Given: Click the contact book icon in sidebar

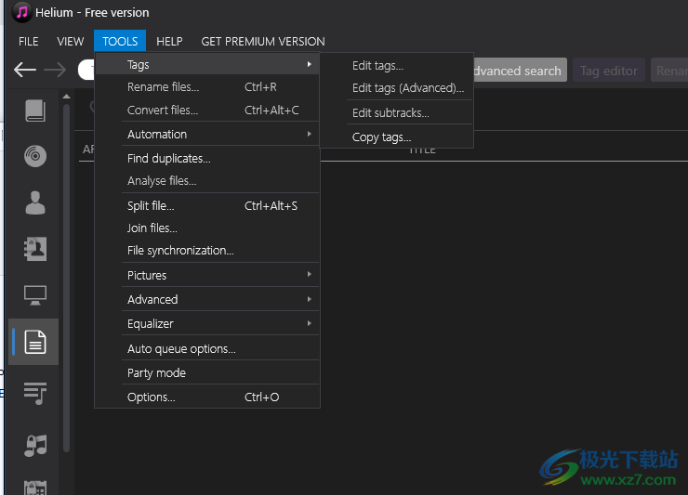Looking at the screenshot, I should 35,249.
